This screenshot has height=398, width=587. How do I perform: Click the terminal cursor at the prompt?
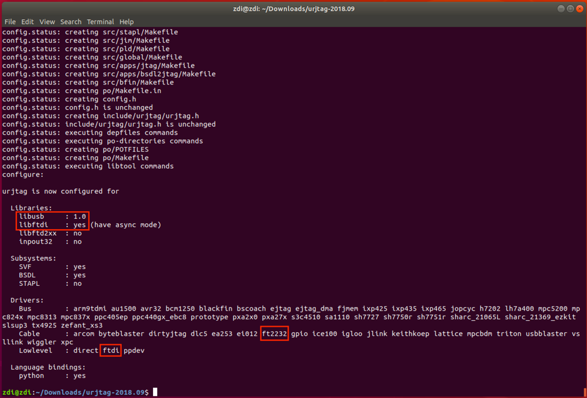[x=155, y=392]
